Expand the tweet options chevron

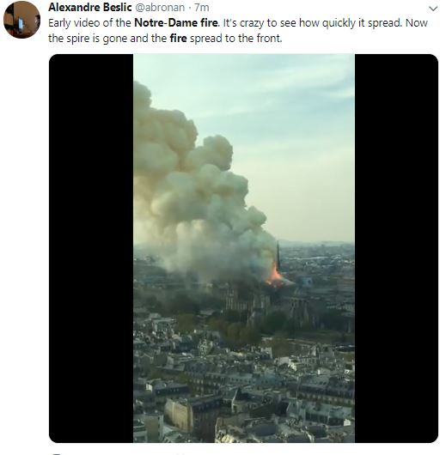coord(433,9)
